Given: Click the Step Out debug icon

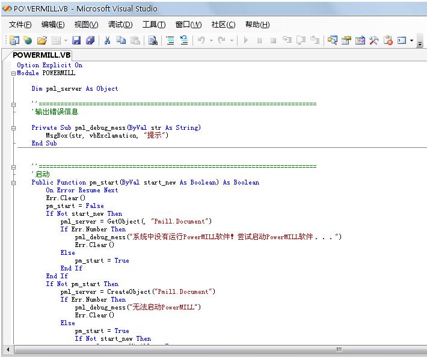Looking at the screenshot, I should point(315,40).
